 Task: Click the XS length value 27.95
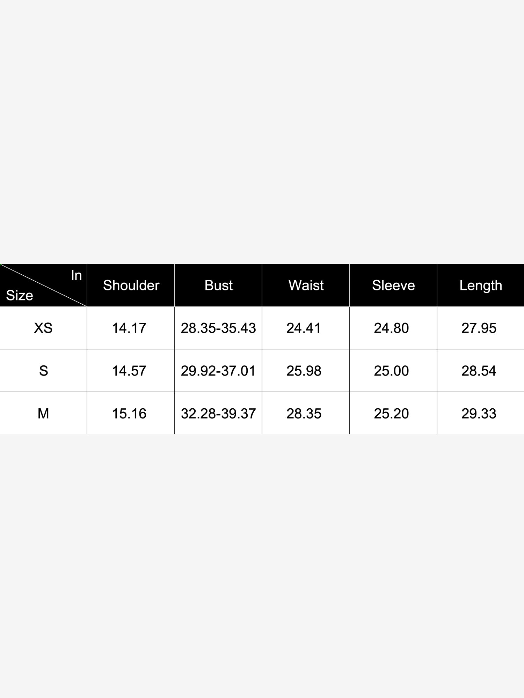point(479,328)
